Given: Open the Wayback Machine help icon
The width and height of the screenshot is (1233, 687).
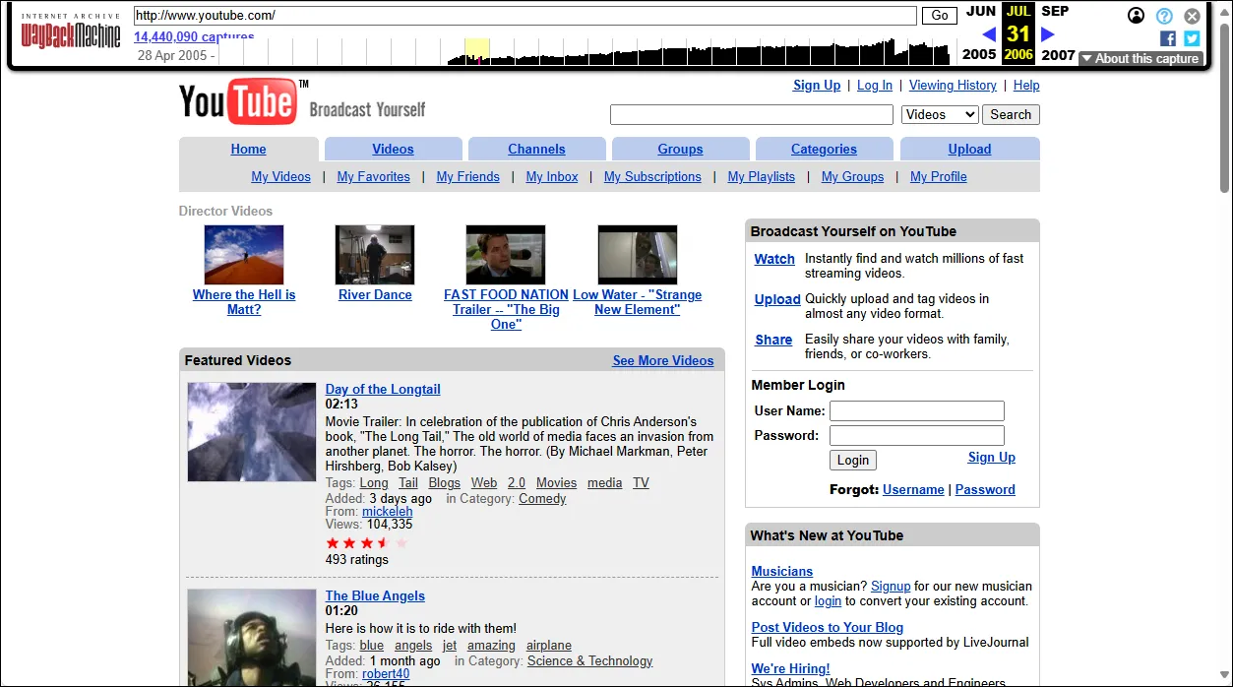Looking at the screenshot, I should [x=1164, y=15].
